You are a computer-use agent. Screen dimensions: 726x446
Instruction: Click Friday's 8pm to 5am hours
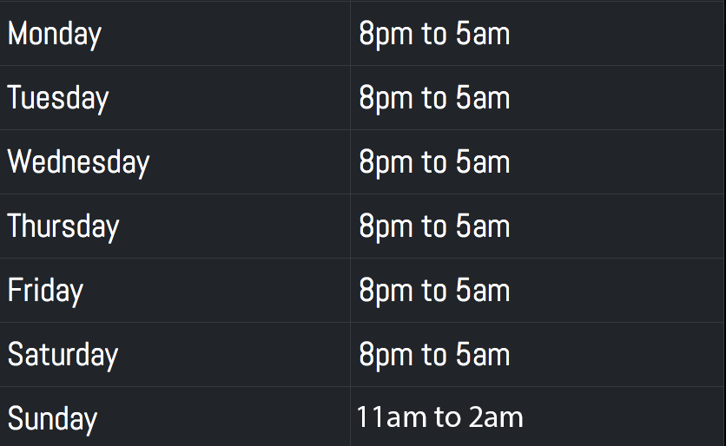point(434,291)
